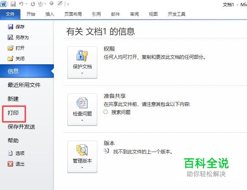The height and width of the screenshot is (190, 247).
Task: Open 帮助 in the backstage menu
Action: point(13,141)
